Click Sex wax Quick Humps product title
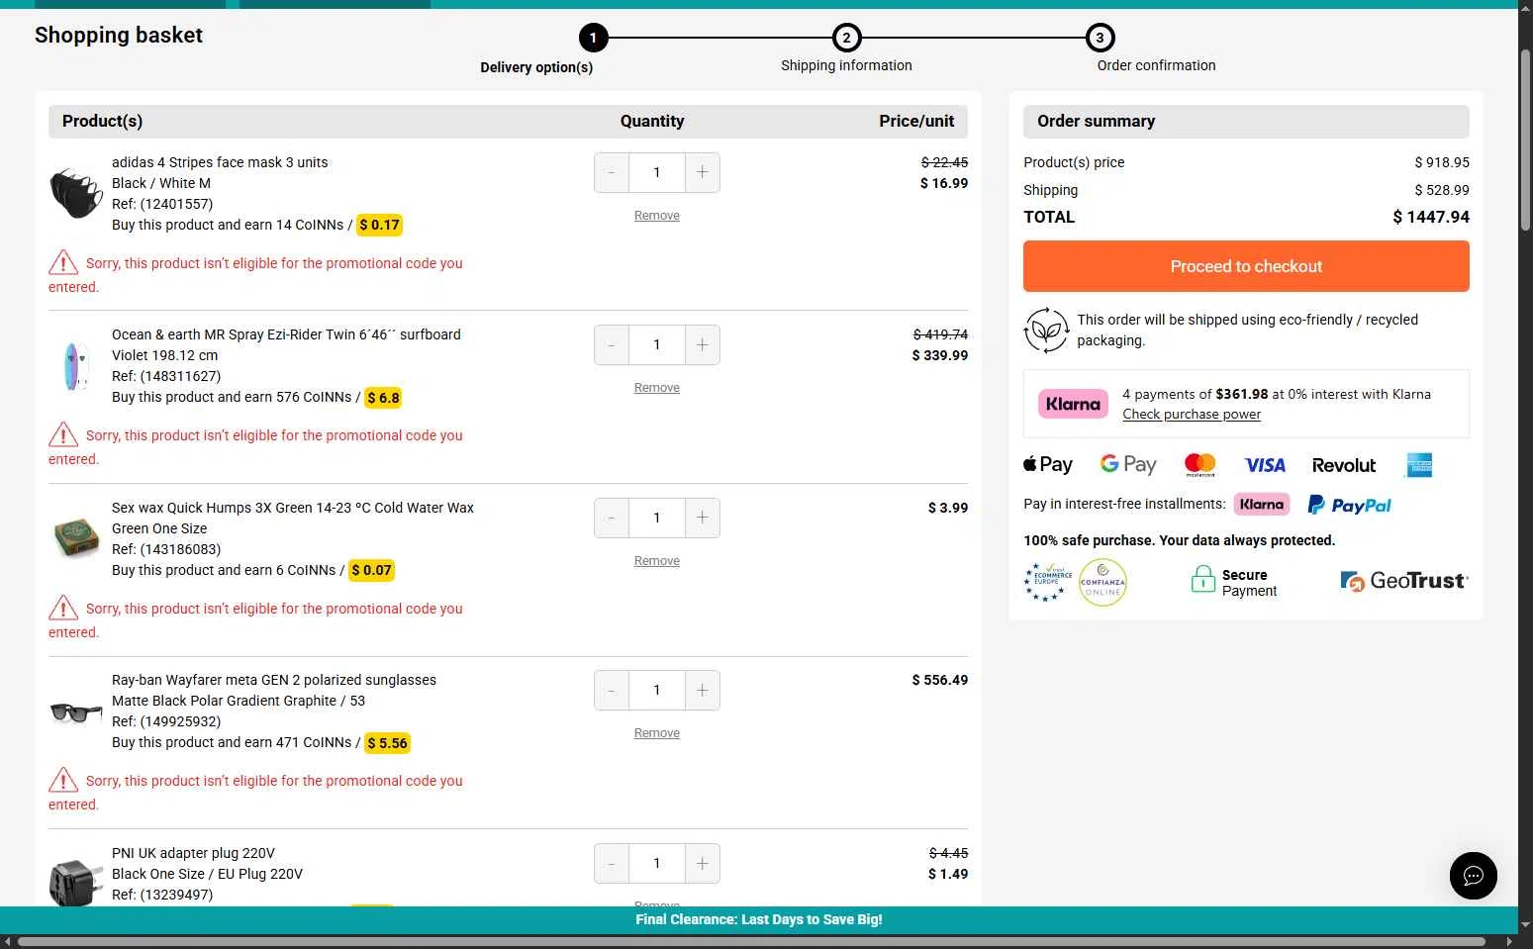Viewport: 1533px width, 949px height. [293, 508]
